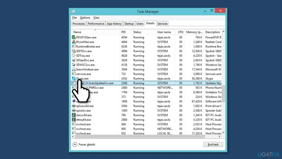Click the vertical scrollbar up arrow
The width and height of the screenshot is (282, 159).
click(x=223, y=31)
